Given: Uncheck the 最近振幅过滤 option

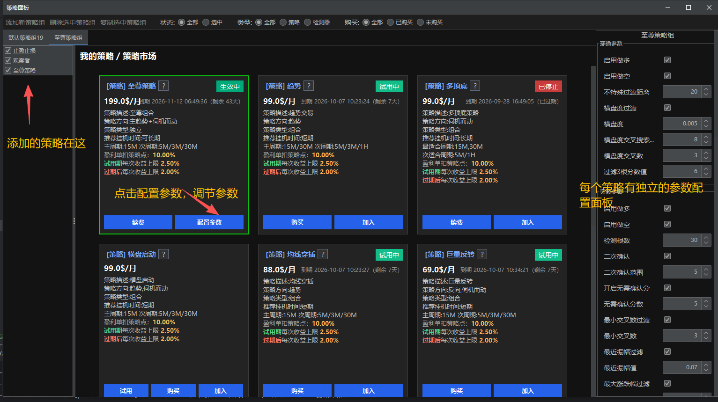Looking at the screenshot, I should click(667, 351).
